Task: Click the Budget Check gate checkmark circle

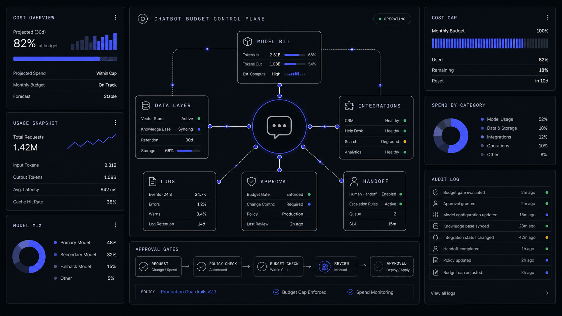Action: coord(262,267)
